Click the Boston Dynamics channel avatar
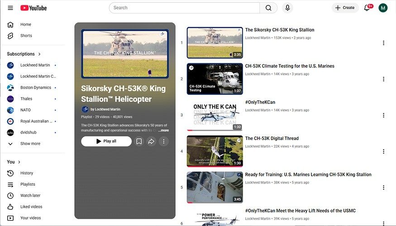 click(x=10, y=88)
